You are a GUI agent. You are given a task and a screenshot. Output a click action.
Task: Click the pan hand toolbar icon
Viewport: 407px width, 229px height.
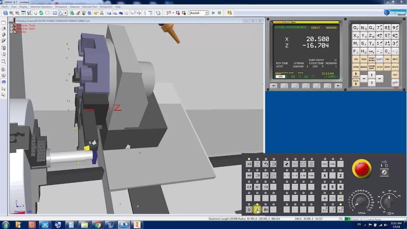(x=35, y=13)
